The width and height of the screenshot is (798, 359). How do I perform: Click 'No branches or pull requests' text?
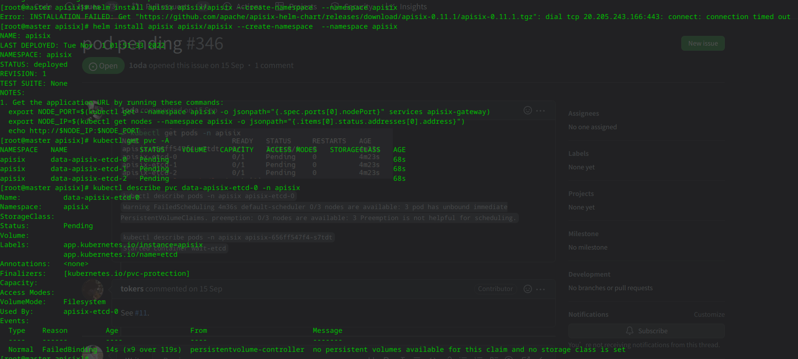[610, 288]
